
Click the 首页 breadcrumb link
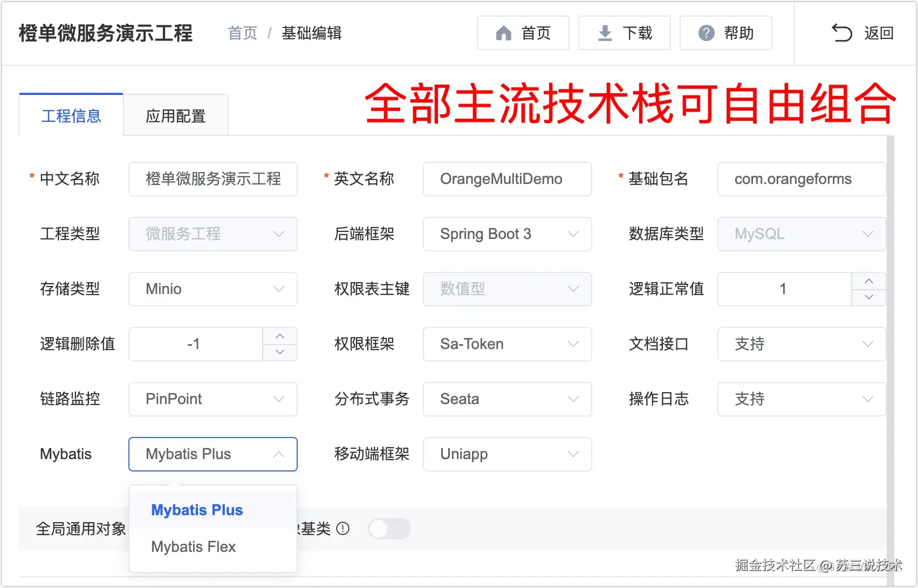tap(243, 33)
